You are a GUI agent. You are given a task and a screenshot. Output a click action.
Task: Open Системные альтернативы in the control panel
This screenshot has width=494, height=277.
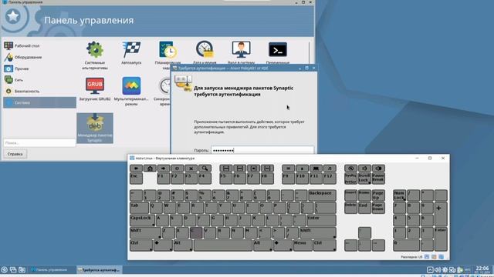point(95,55)
